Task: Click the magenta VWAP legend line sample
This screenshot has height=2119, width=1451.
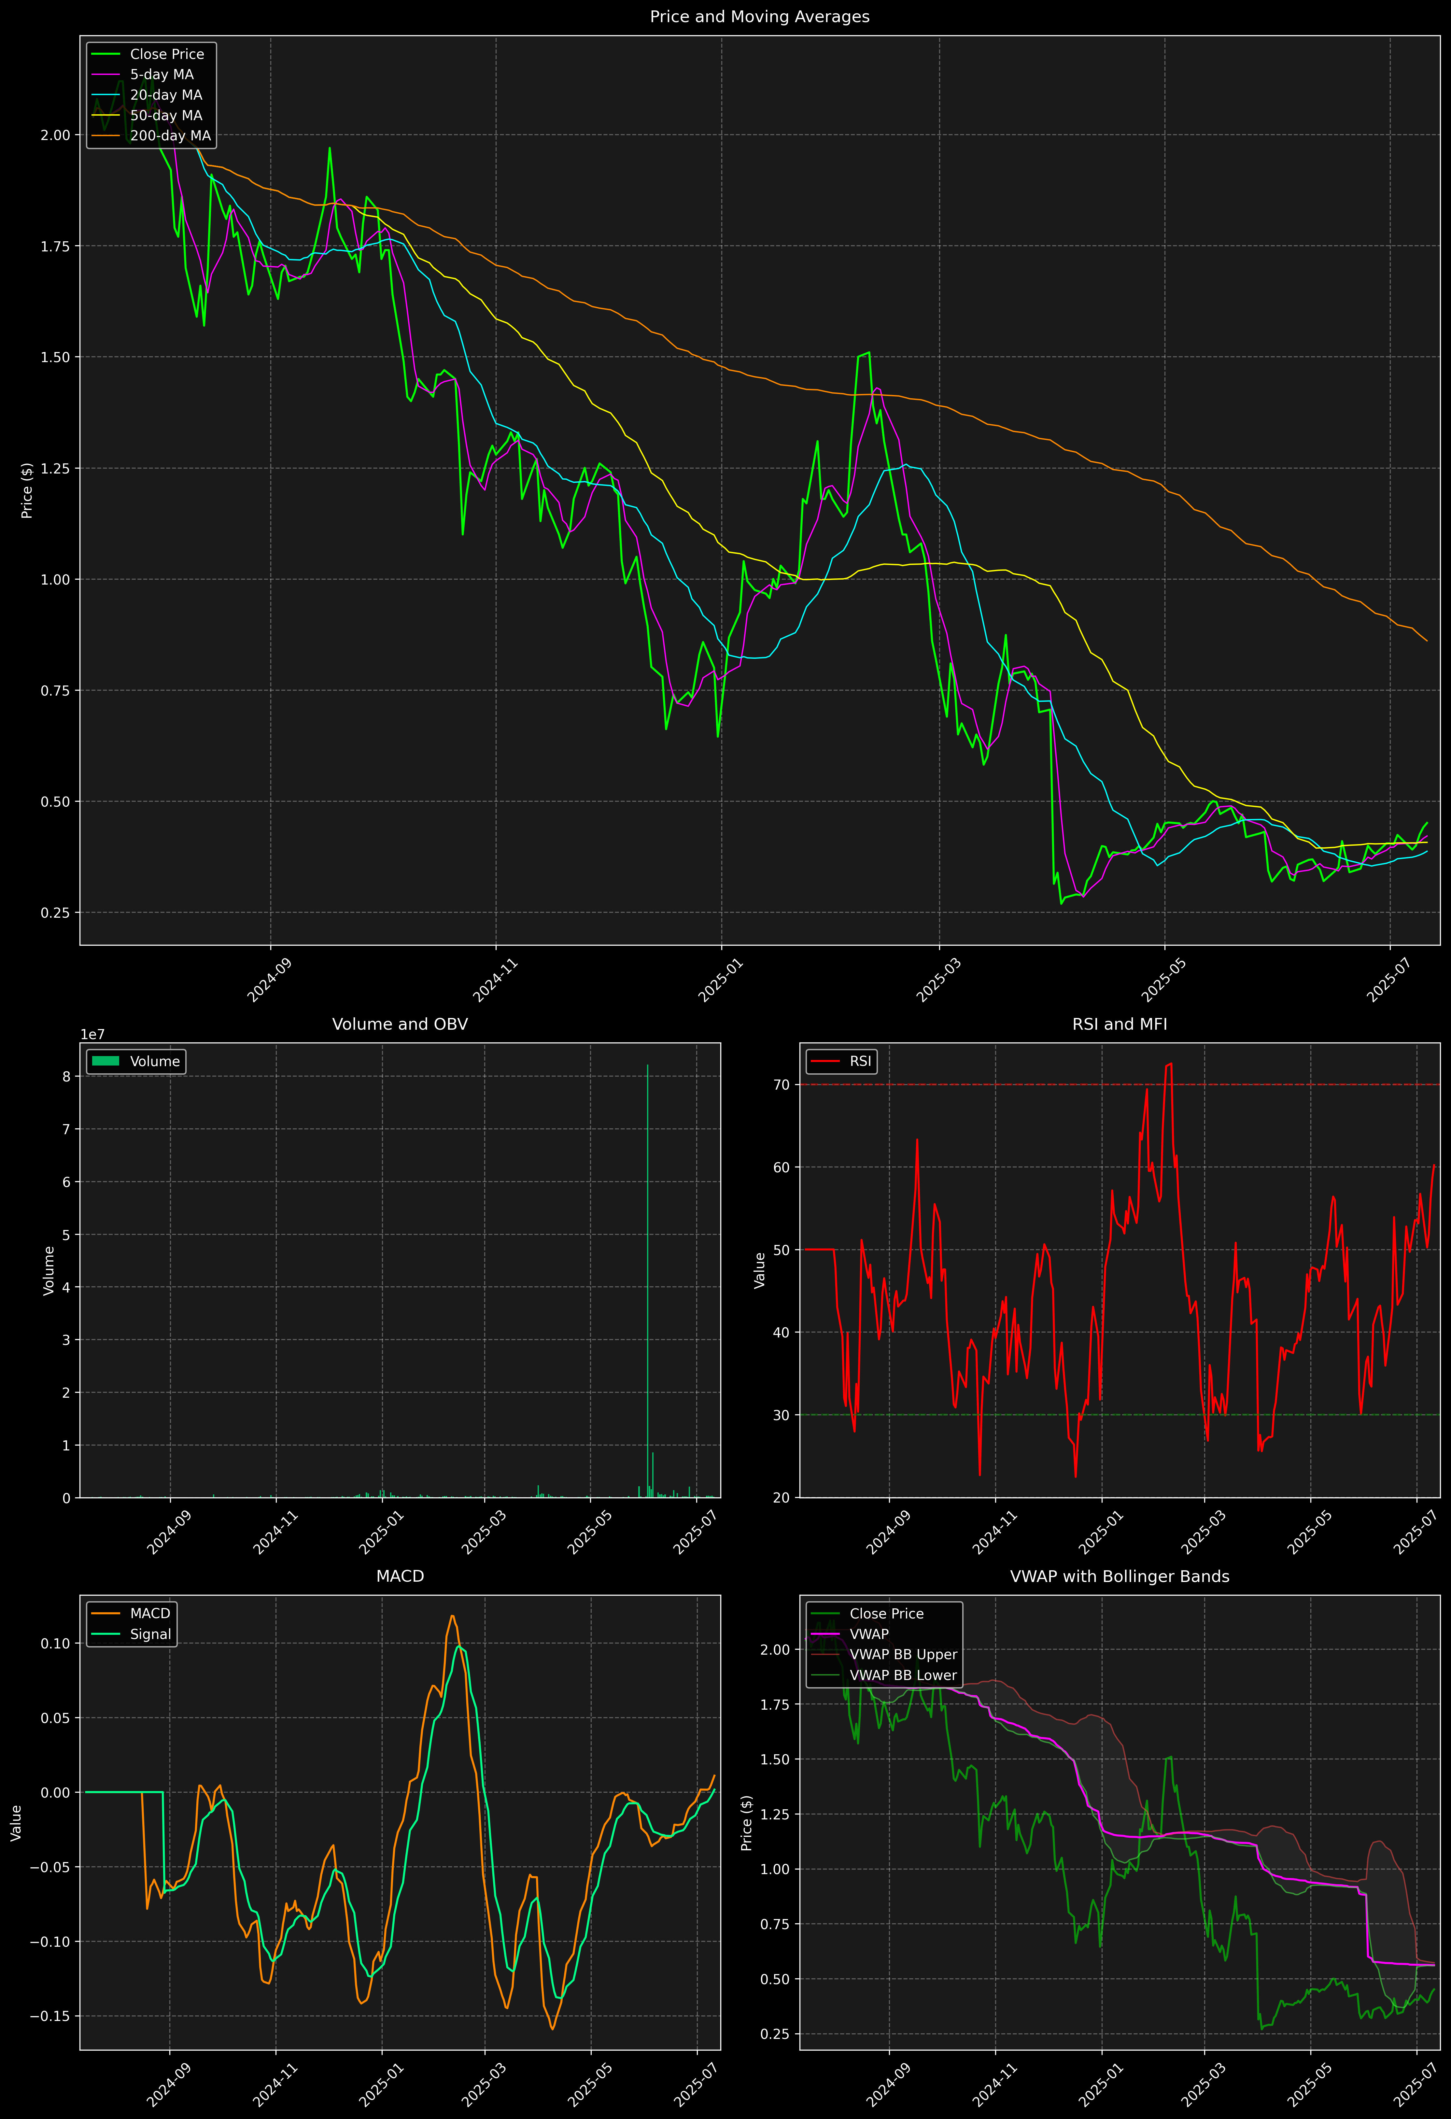Action: click(825, 1634)
